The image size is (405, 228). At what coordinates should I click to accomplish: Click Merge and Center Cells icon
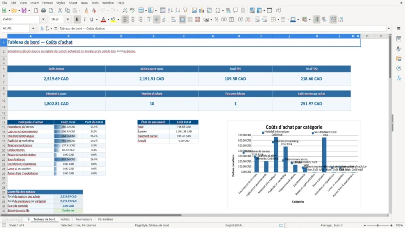coord(182,19)
